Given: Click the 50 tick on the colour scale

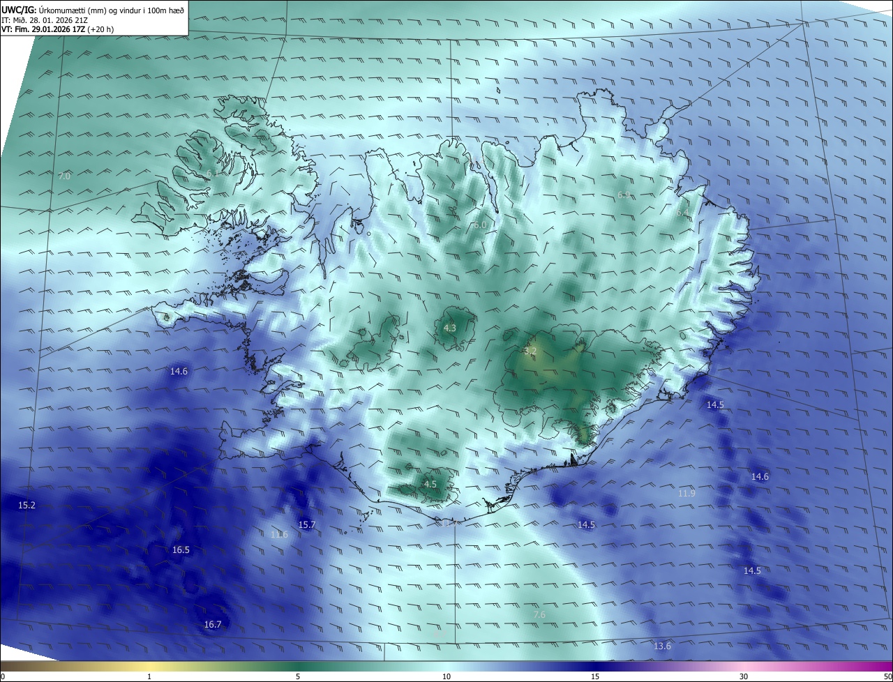Looking at the screenshot, I should click(887, 676).
